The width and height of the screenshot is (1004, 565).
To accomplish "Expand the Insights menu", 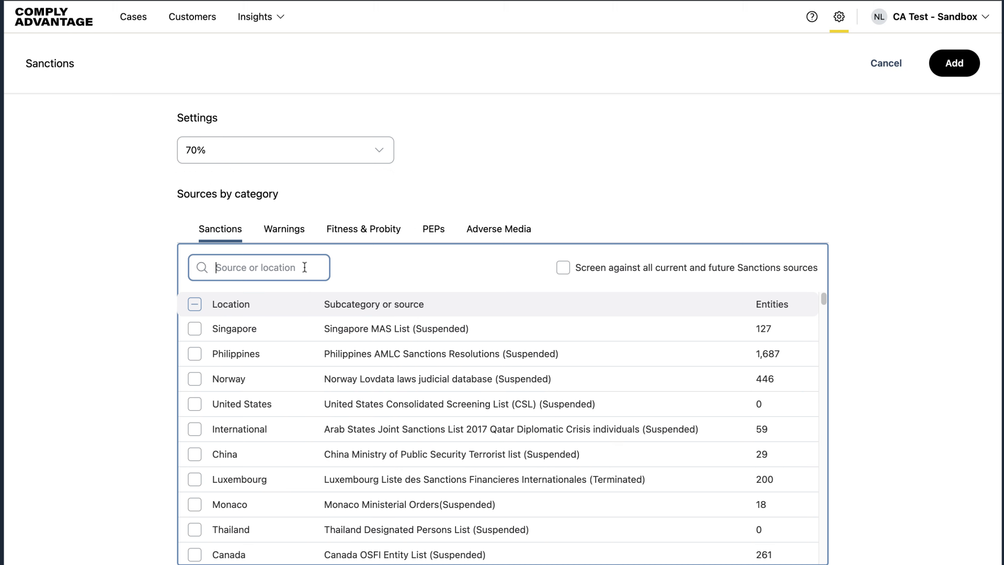I will [x=260, y=17].
